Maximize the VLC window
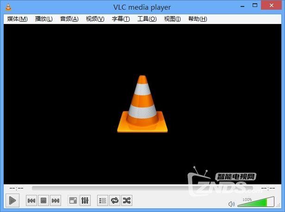Screen dimensions: 285x212 [255, 6]
